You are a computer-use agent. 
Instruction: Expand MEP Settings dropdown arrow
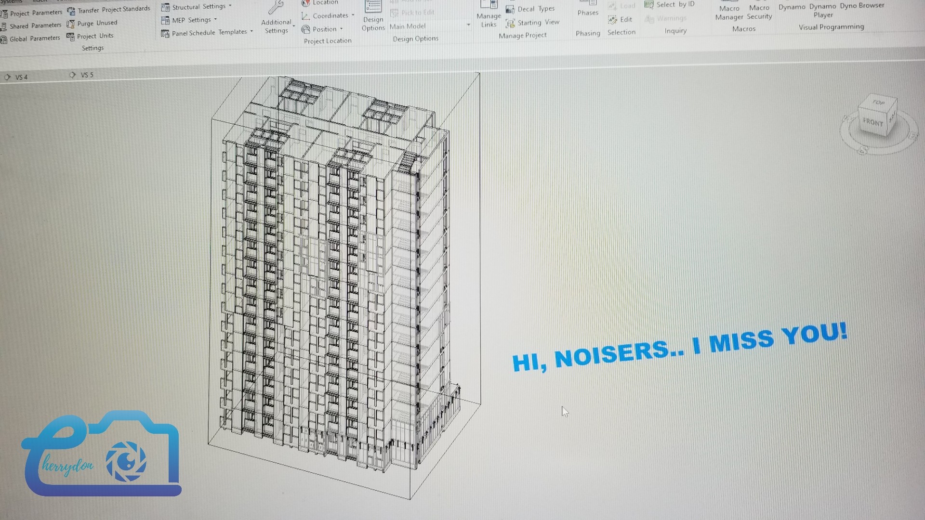click(x=215, y=19)
